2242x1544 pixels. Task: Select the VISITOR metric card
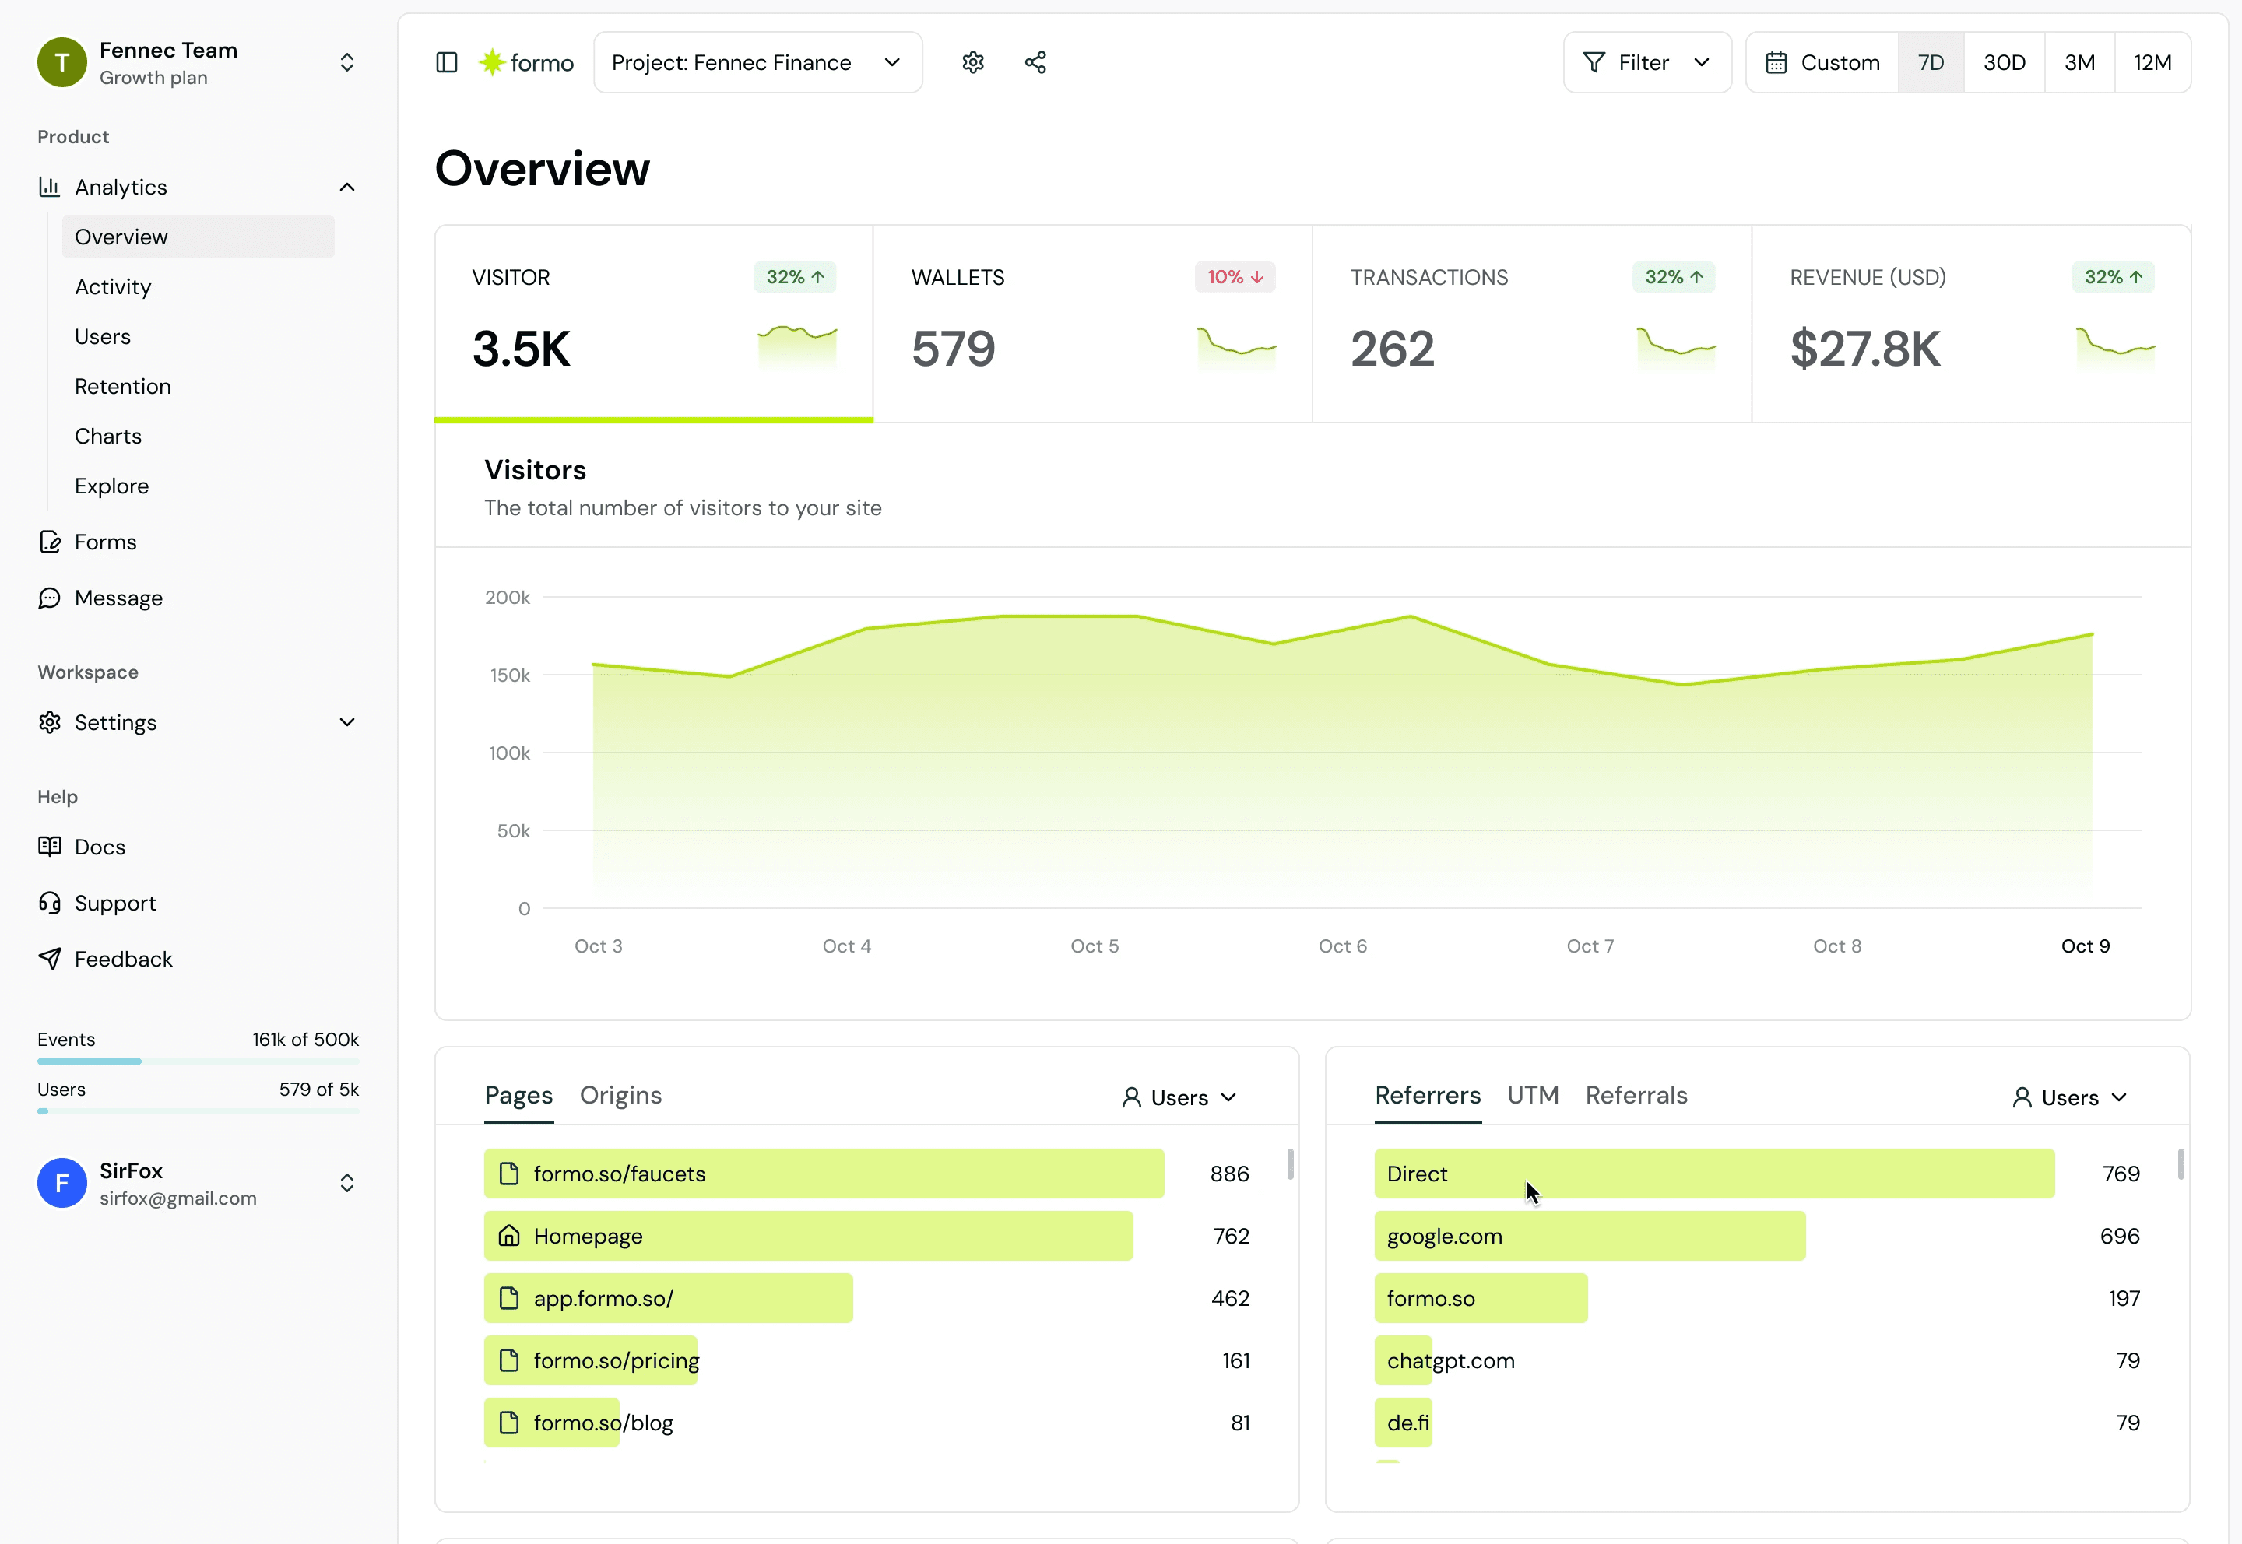coord(654,323)
